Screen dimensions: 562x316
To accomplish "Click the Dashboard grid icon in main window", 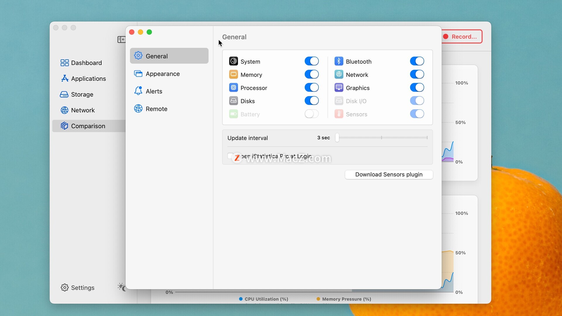I will coord(64,63).
